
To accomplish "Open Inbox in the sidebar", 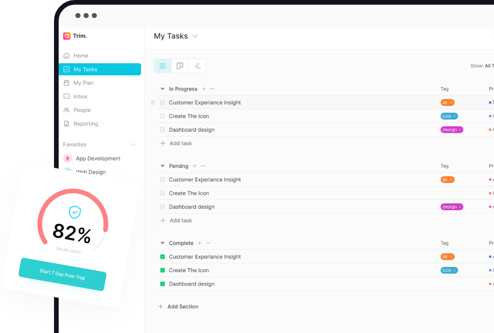I will [x=80, y=97].
